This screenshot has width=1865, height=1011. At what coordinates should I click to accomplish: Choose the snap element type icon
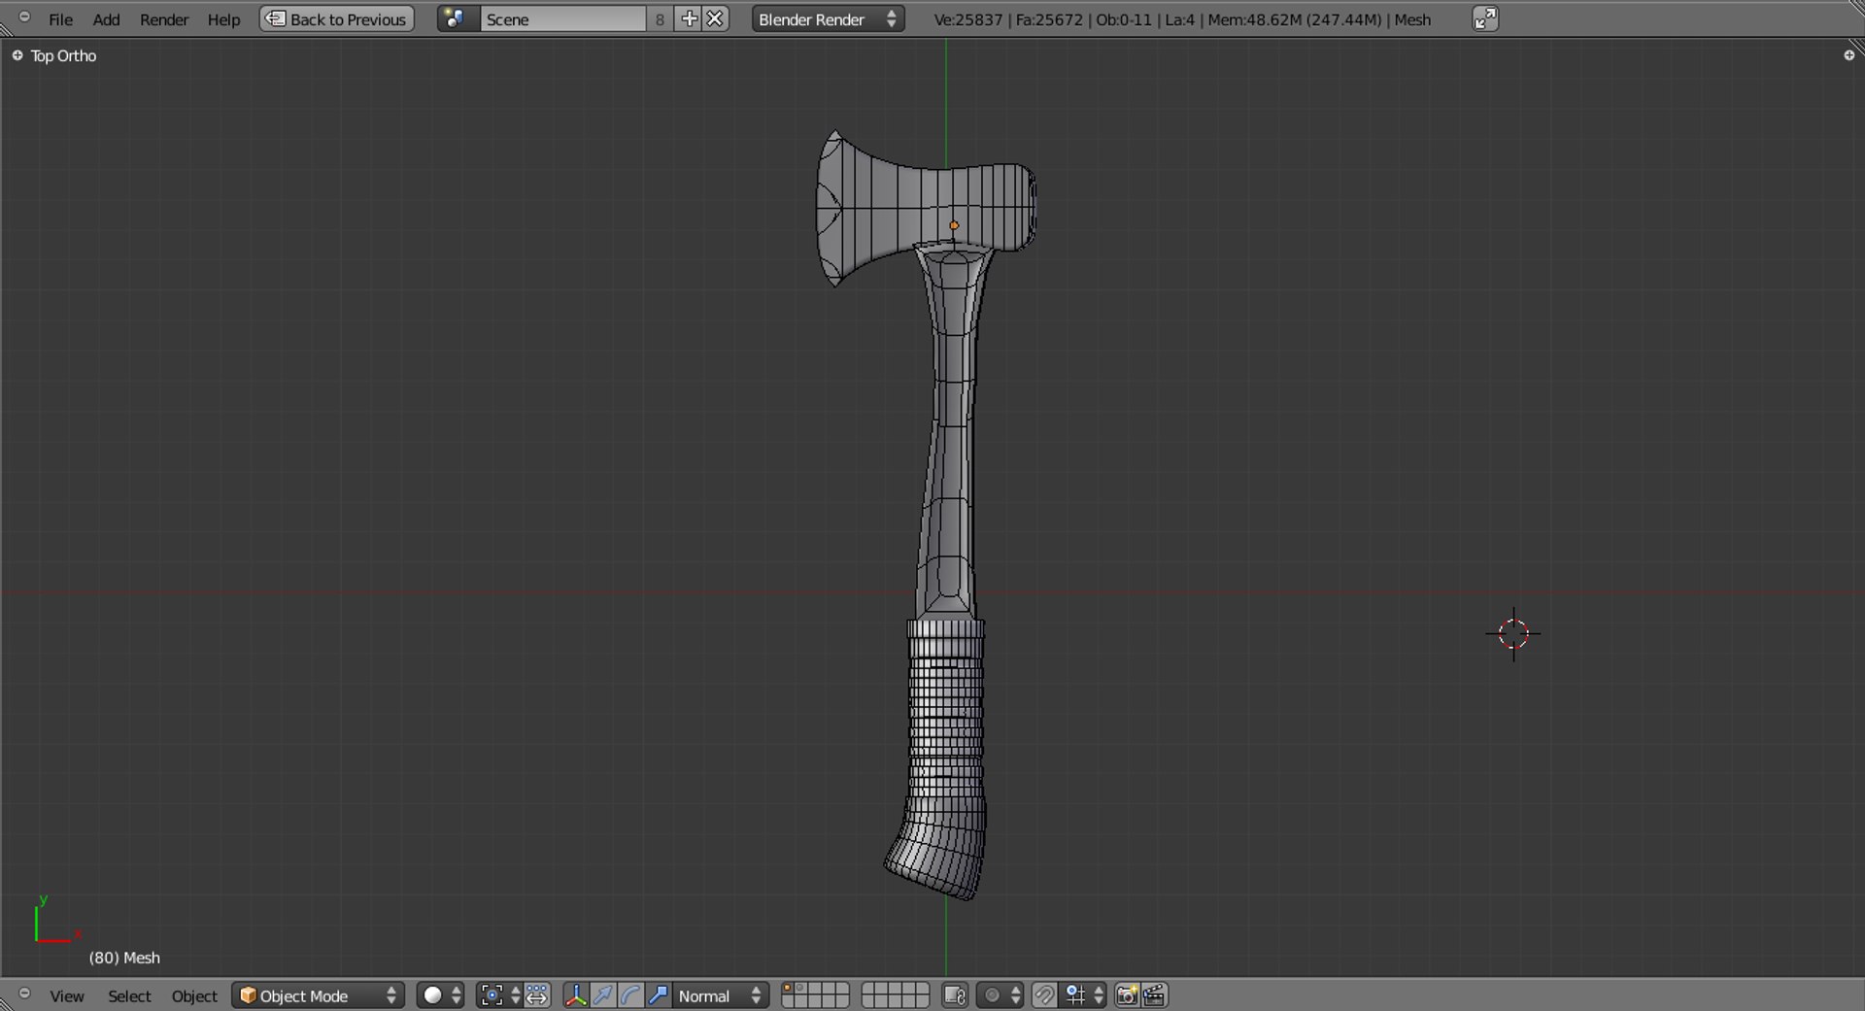[x=1083, y=995]
